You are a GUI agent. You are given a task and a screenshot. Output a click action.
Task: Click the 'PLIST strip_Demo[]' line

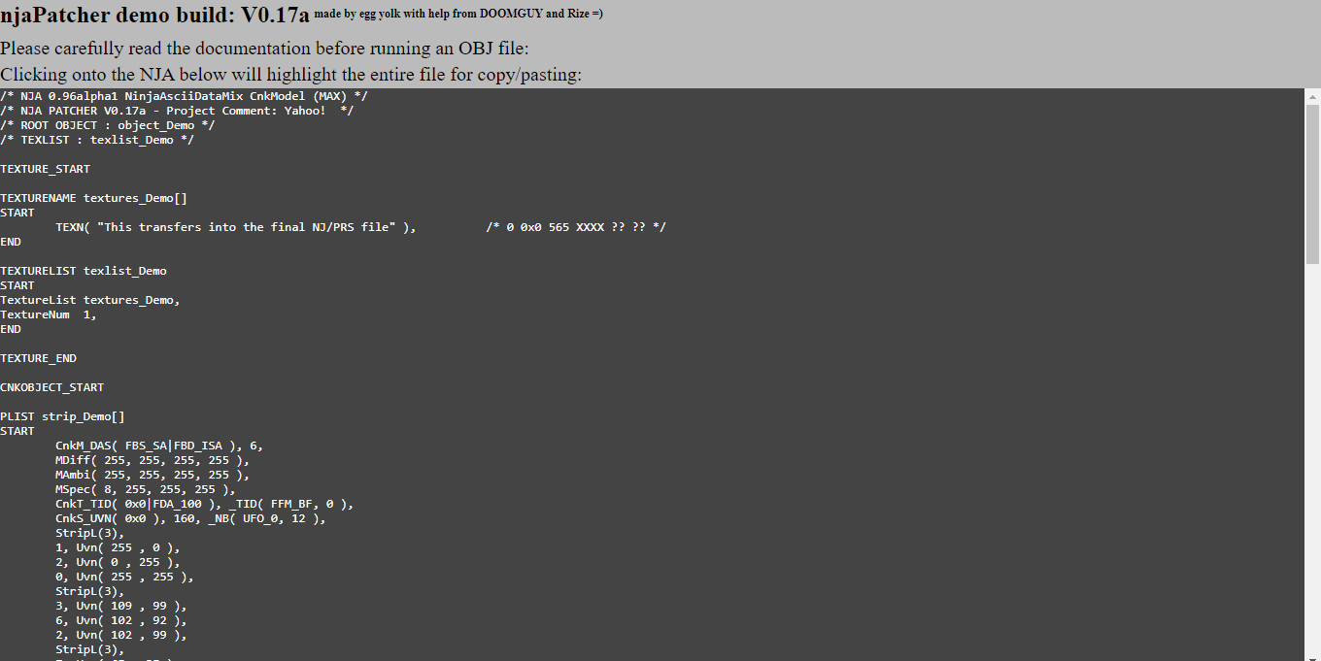(63, 416)
